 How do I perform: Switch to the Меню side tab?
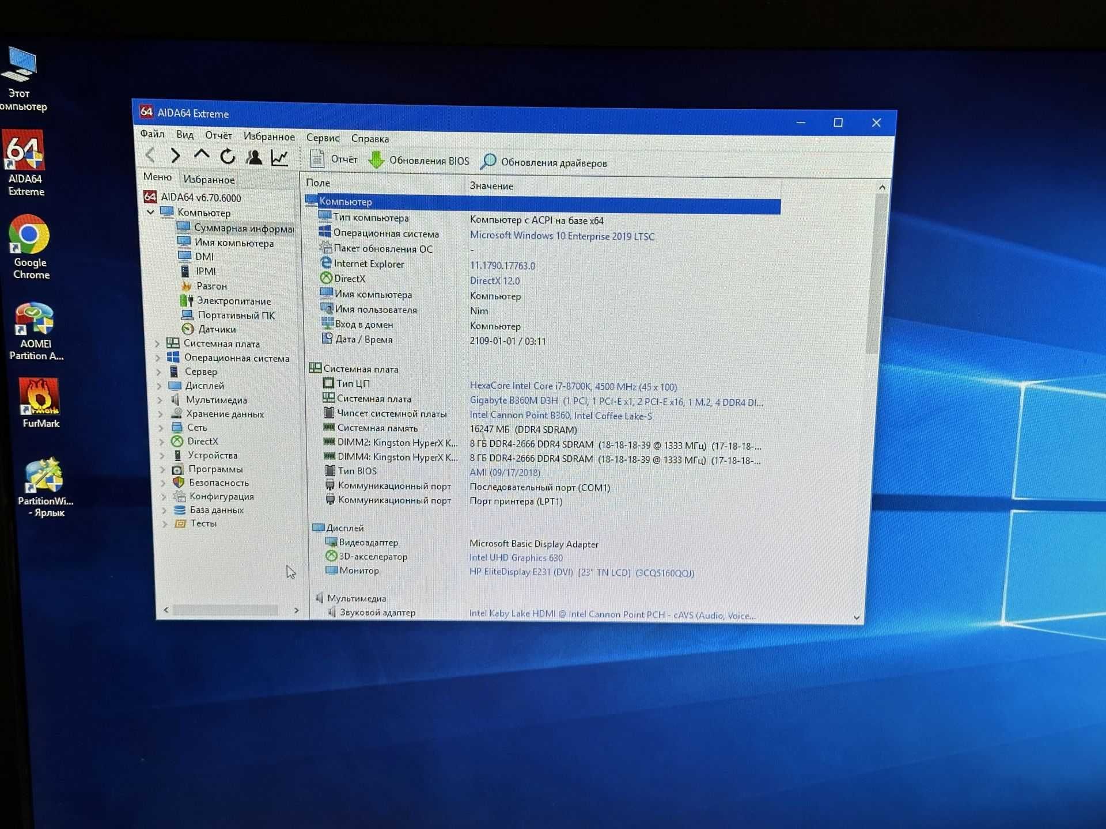[x=157, y=177]
